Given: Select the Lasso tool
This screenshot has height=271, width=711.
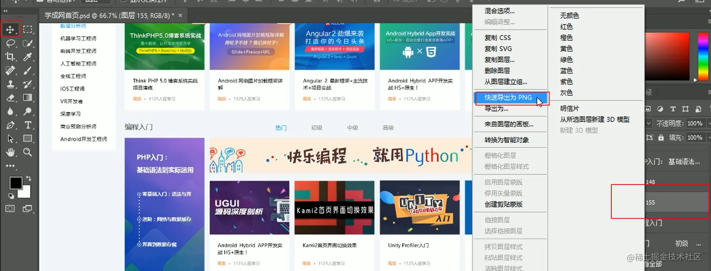Looking at the screenshot, I should [10, 43].
